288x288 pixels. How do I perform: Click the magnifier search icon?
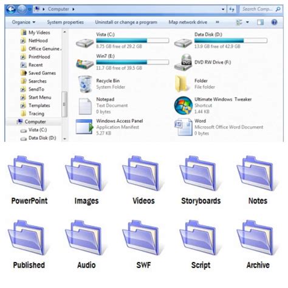pos(278,9)
